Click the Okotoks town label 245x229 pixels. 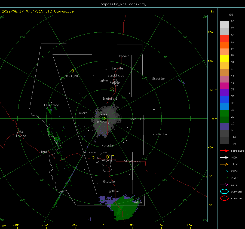pos(109,182)
